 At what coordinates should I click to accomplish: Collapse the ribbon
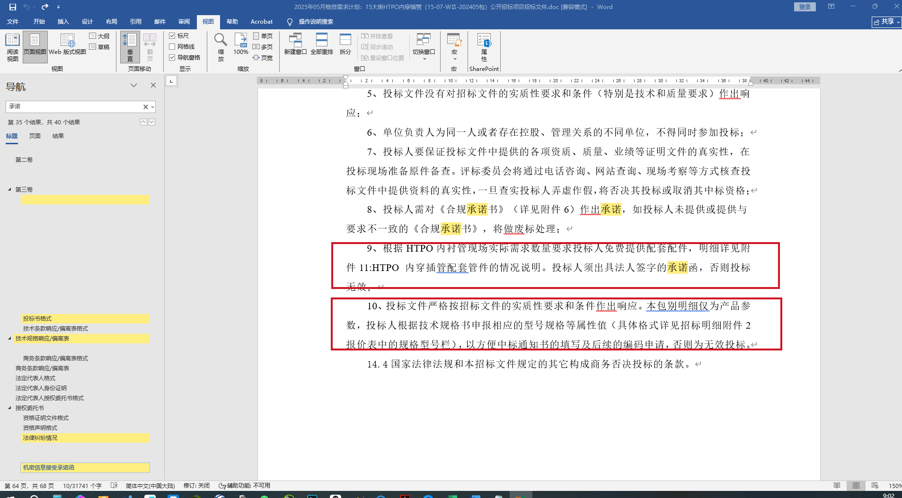900,70
